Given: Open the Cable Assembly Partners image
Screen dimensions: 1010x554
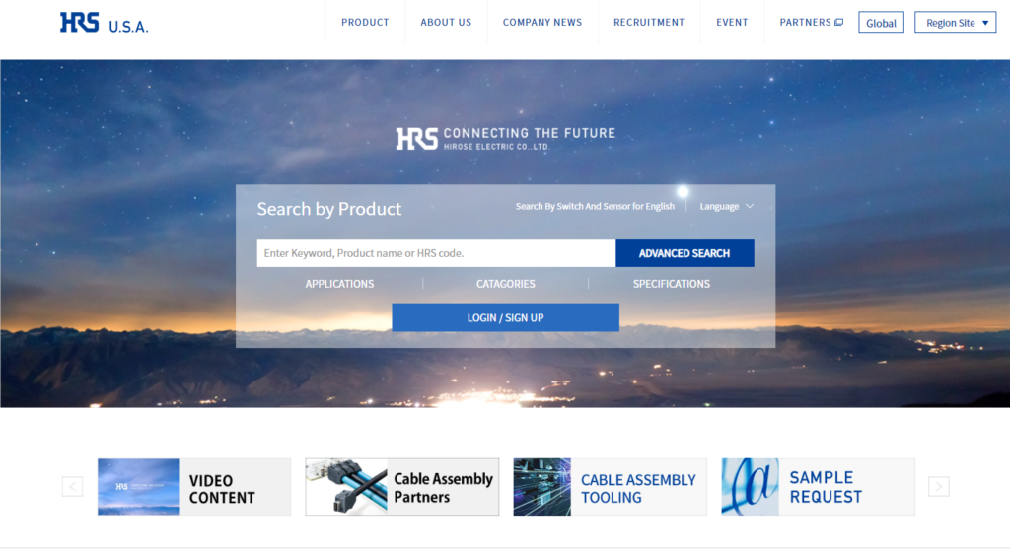Looking at the screenshot, I should (x=346, y=487).
